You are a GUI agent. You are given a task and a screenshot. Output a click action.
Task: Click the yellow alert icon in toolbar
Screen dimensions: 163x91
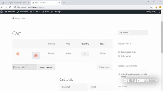(160, 7)
